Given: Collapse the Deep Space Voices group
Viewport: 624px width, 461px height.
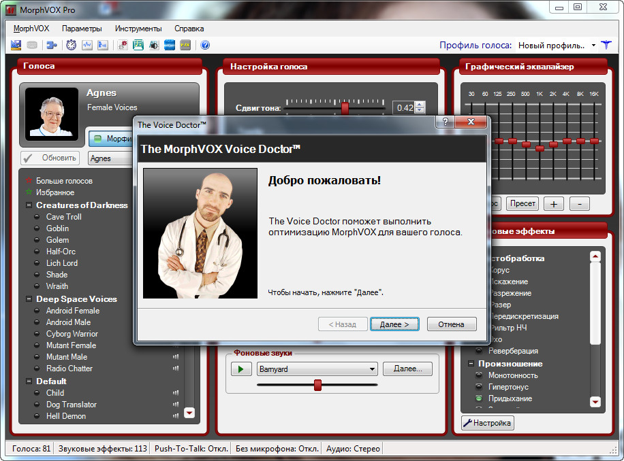Looking at the screenshot, I should click(29, 299).
